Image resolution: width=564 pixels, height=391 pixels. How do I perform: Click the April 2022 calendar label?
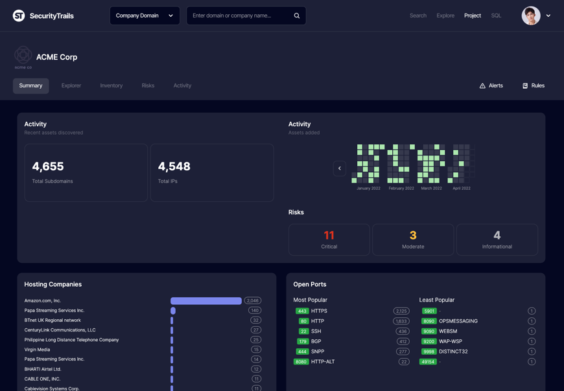click(x=462, y=188)
